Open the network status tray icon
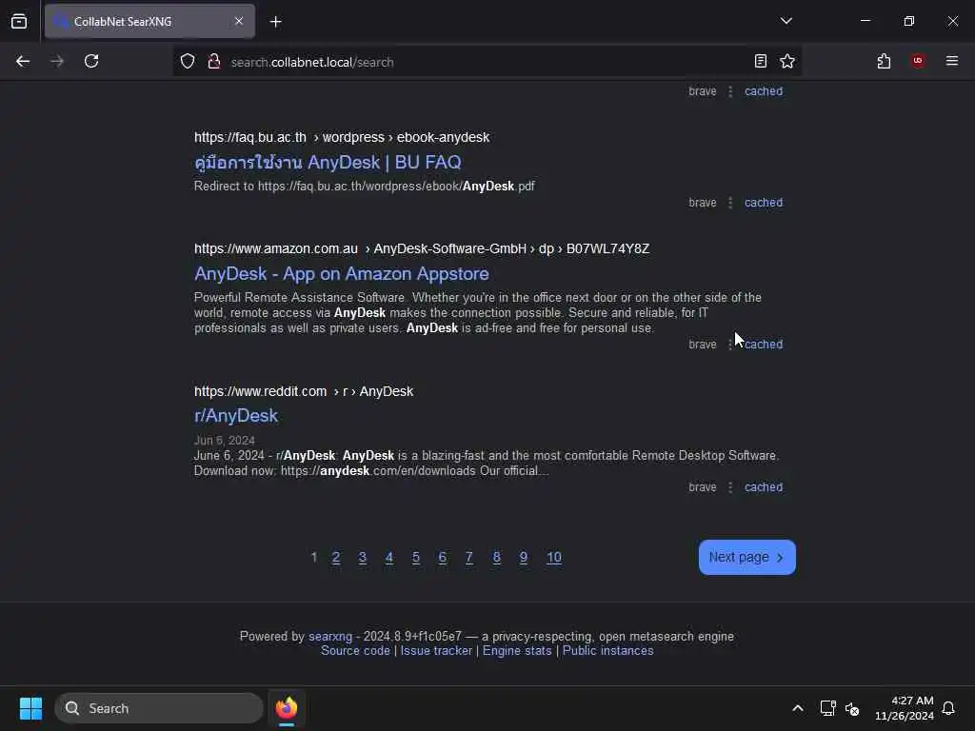 click(827, 708)
